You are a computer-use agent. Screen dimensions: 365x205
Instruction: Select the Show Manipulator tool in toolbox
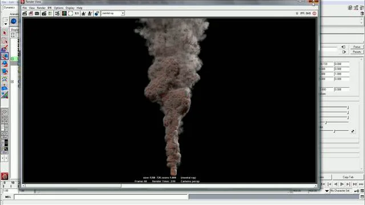tap(5, 95)
